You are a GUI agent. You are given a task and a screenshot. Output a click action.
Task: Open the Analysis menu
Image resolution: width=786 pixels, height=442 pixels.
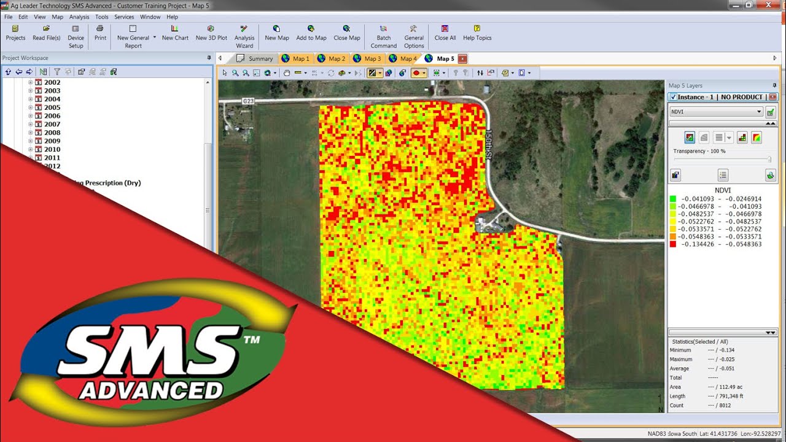(x=79, y=17)
